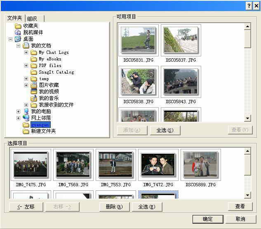This screenshot has height=229, width=261.
Task: Click the help question mark icon
Action: [249, 5]
